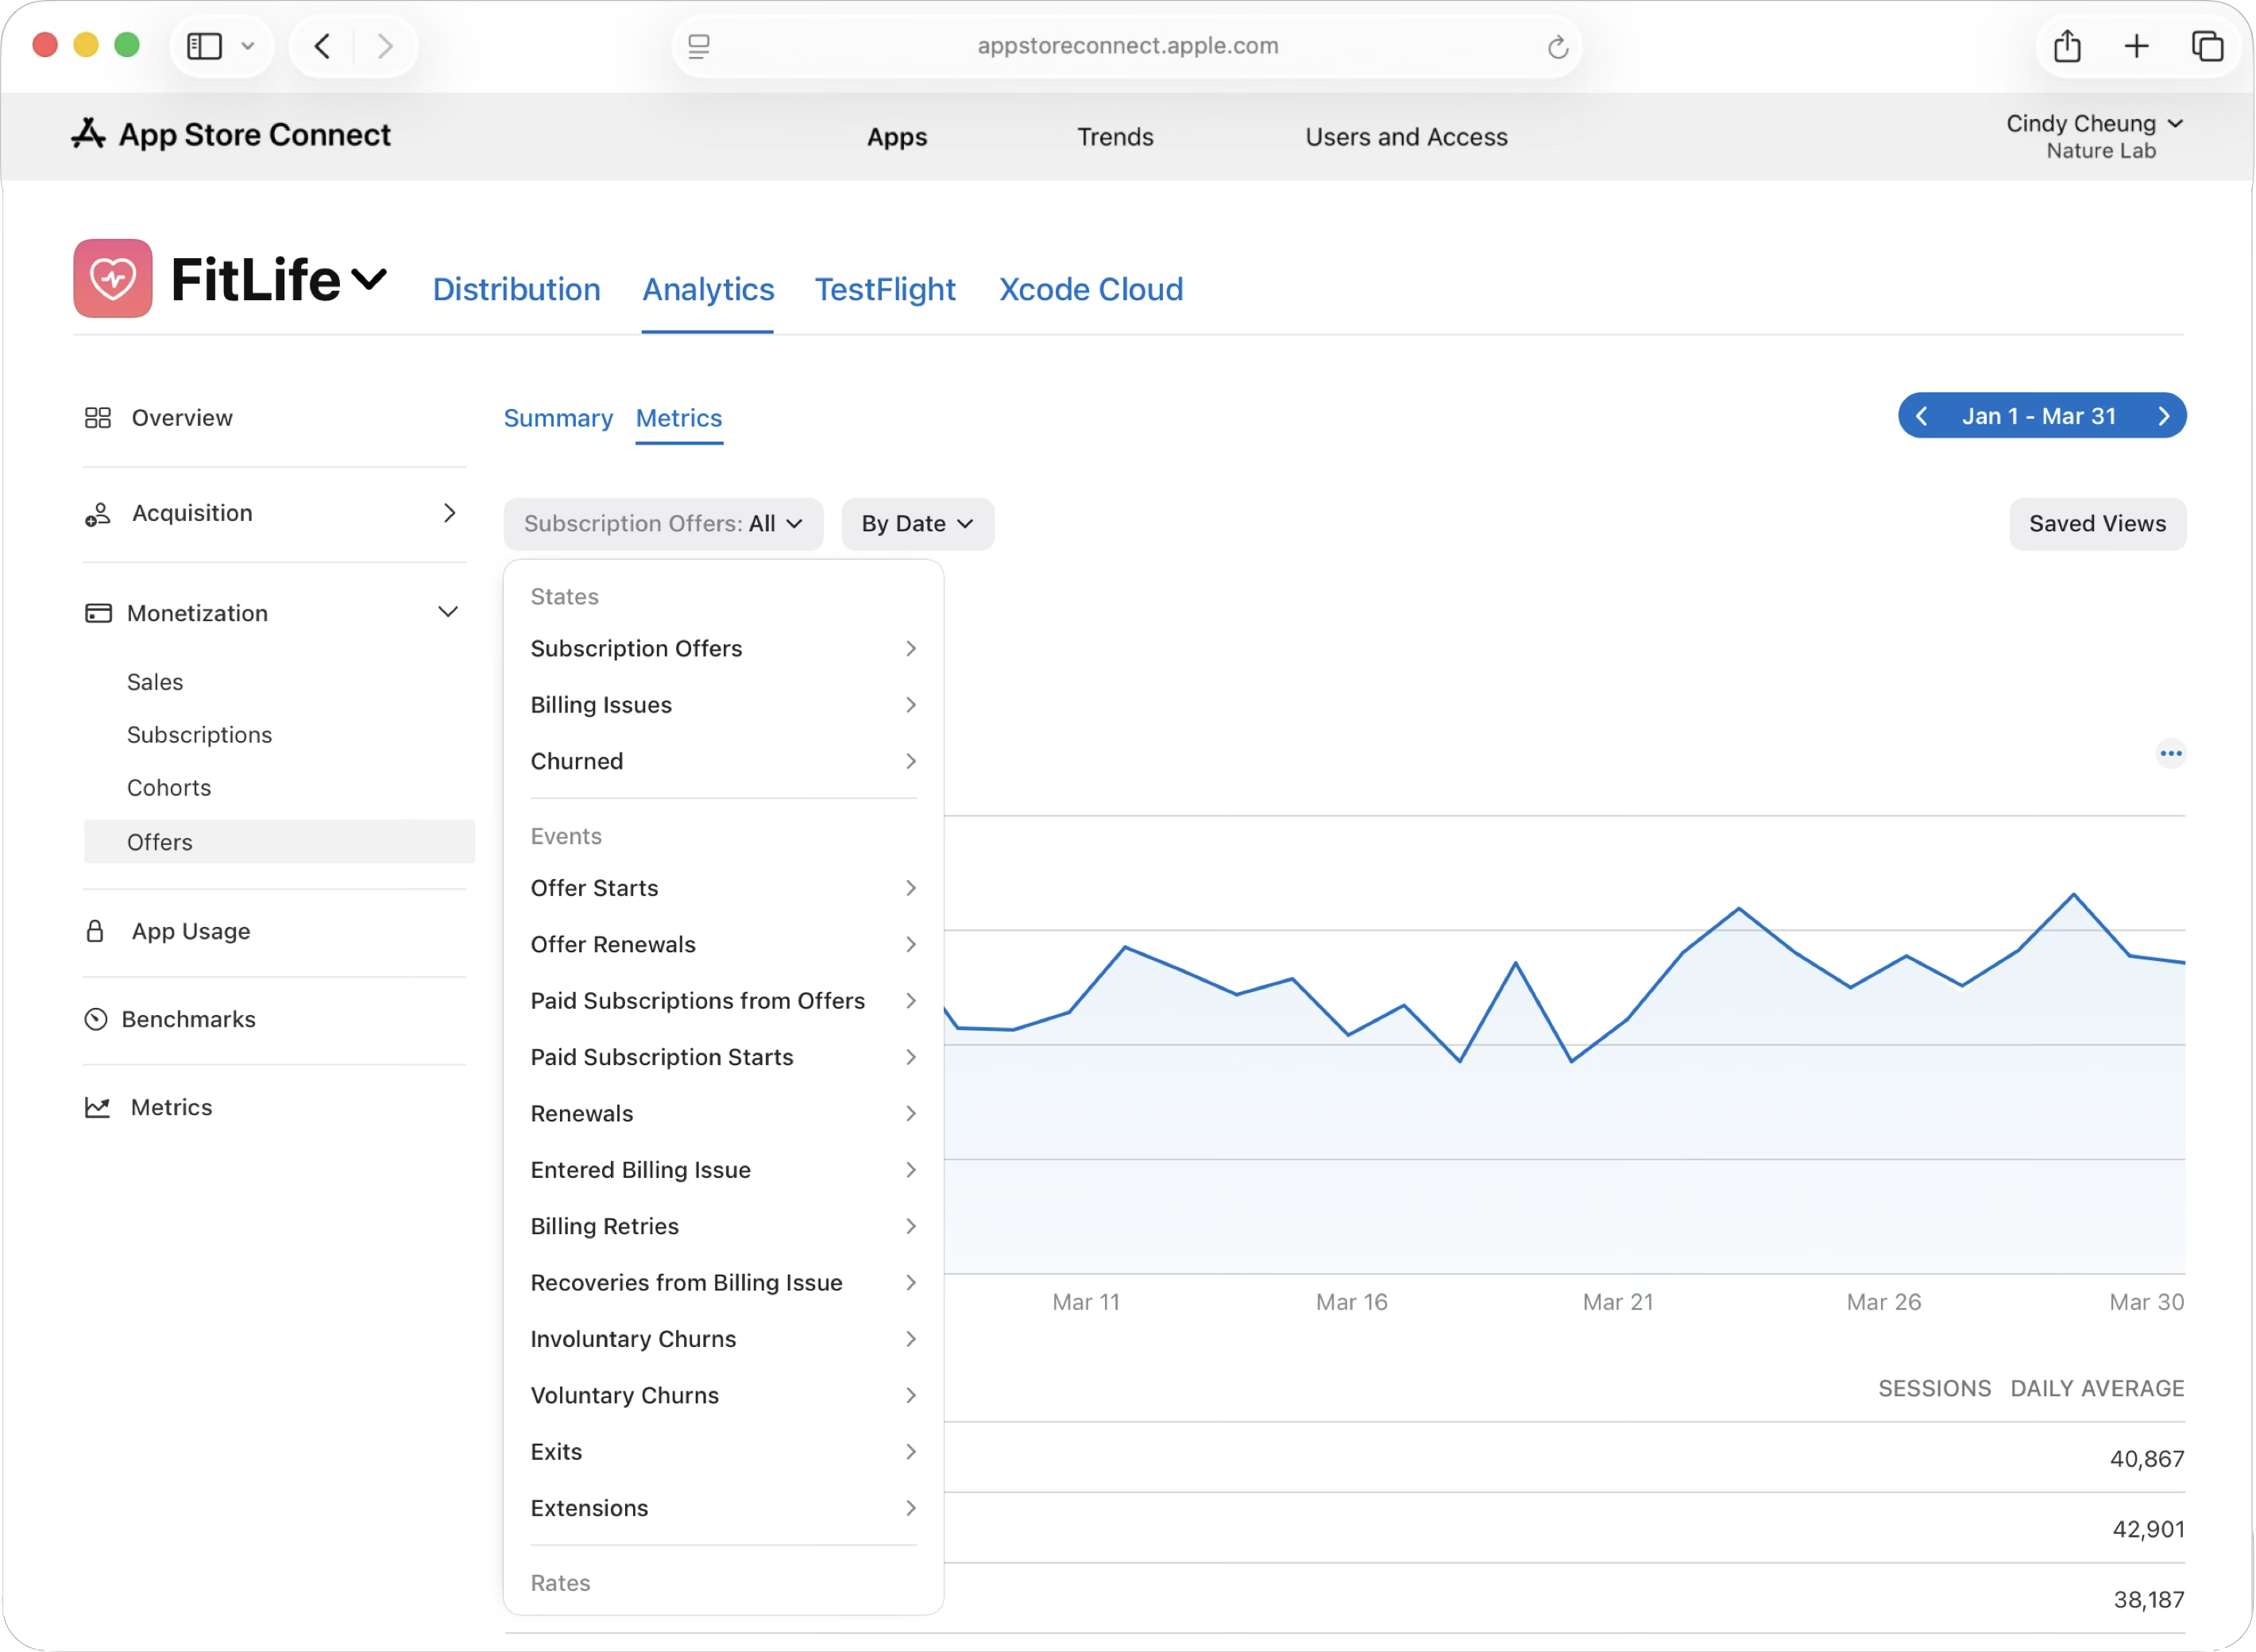2256x1652 pixels.
Task: Click the Safari share icon
Action: pyautogui.click(x=2067, y=46)
